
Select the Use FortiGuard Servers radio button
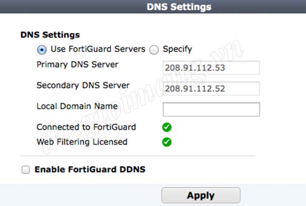tap(42, 50)
